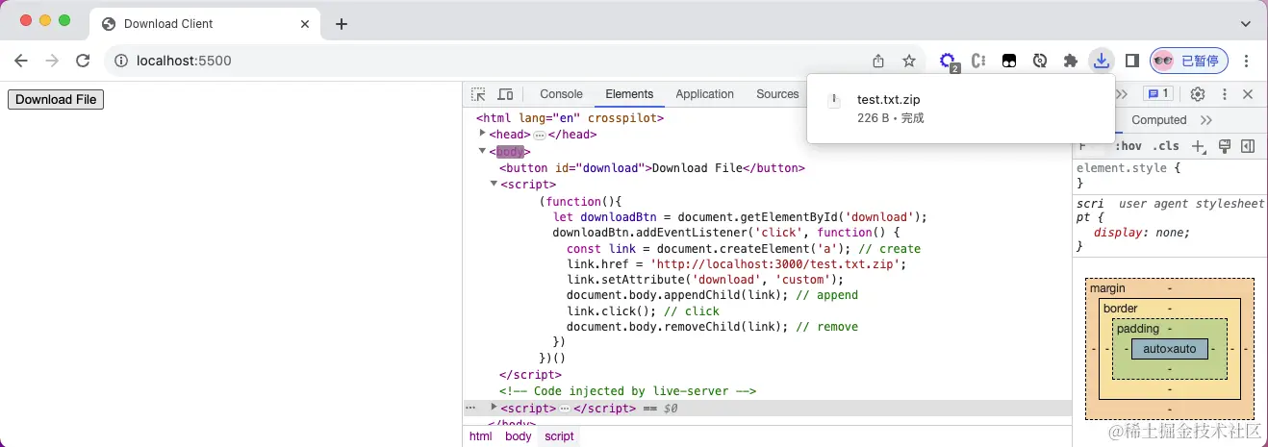Image resolution: width=1268 pixels, height=447 pixels.
Task: Expand the head ellipsis button
Action: tap(539, 136)
